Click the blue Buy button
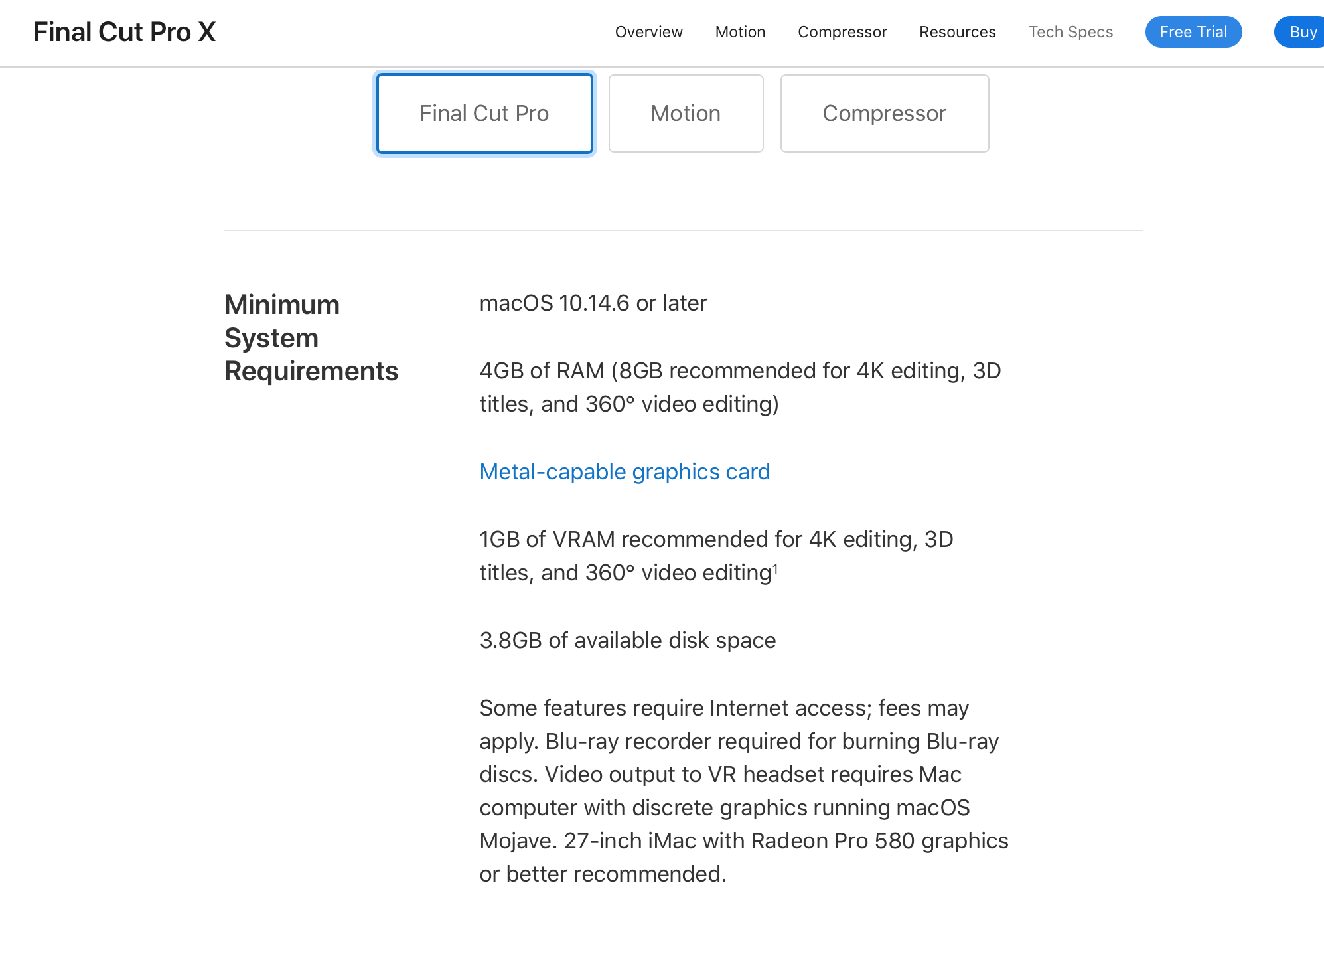Image resolution: width=1324 pixels, height=958 pixels. click(1301, 32)
